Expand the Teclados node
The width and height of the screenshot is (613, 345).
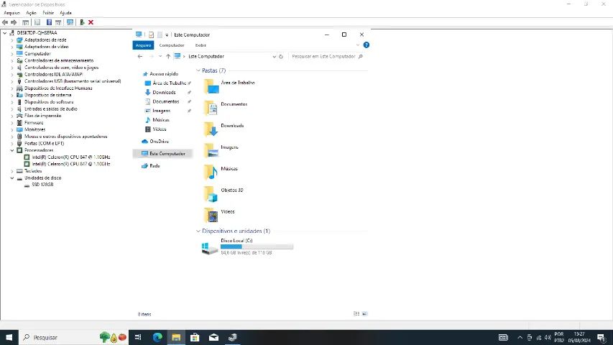coord(12,171)
